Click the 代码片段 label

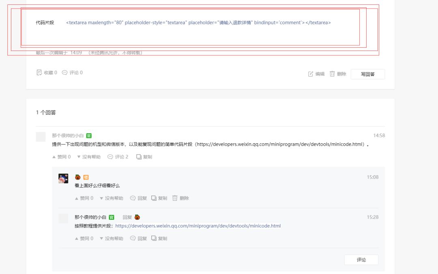coord(45,23)
